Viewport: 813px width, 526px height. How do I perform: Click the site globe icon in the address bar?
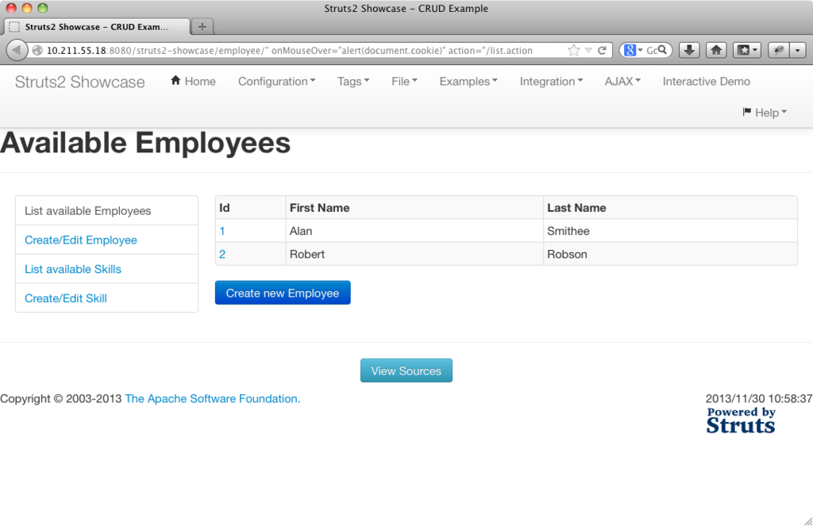tap(37, 50)
